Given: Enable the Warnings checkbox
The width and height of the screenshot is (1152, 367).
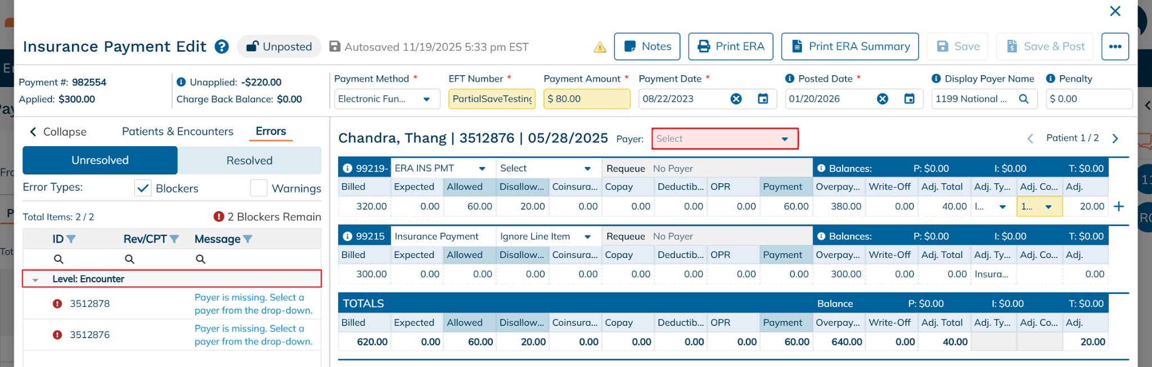Looking at the screenshot, I should (x=259, y=188).
